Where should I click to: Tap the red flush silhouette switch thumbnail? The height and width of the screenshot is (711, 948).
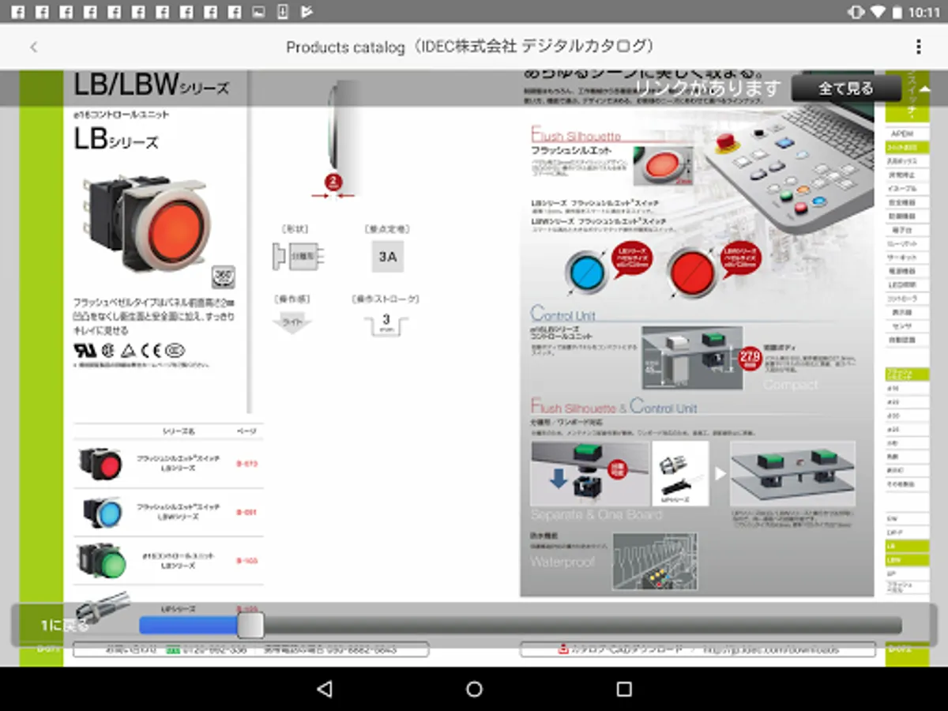point(101,464)
